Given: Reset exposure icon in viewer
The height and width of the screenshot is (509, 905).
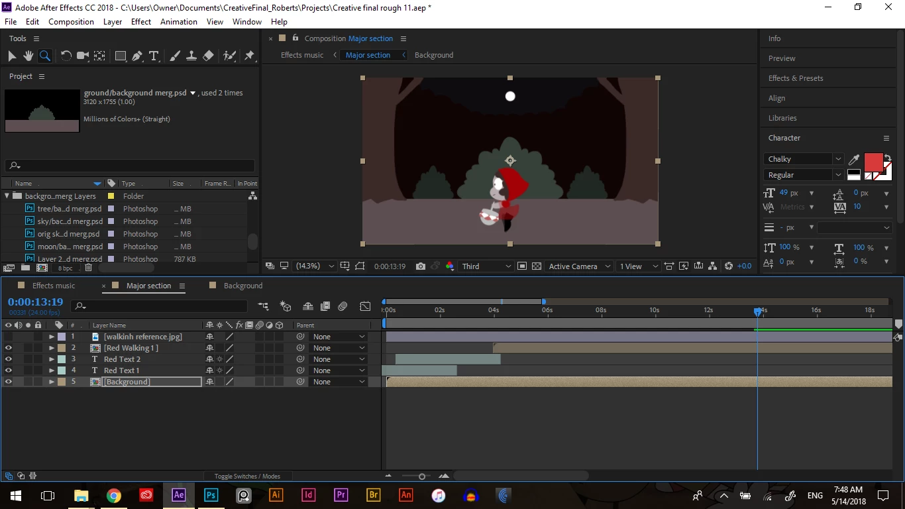Looking at the screenshot, I should (x=729, y=266).
